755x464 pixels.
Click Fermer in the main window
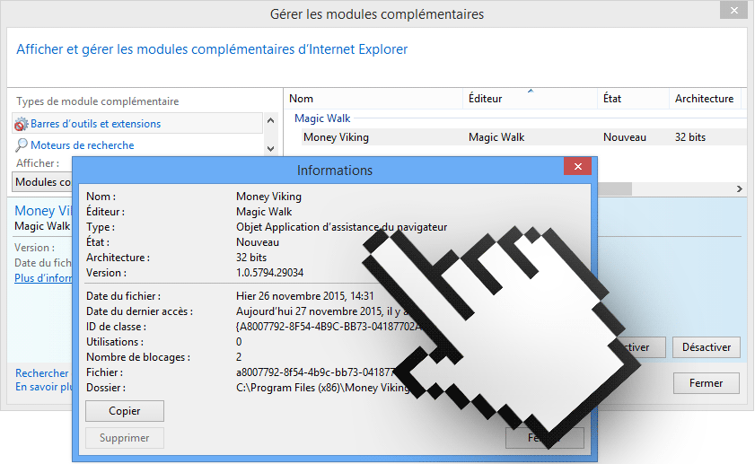[706, 383]
